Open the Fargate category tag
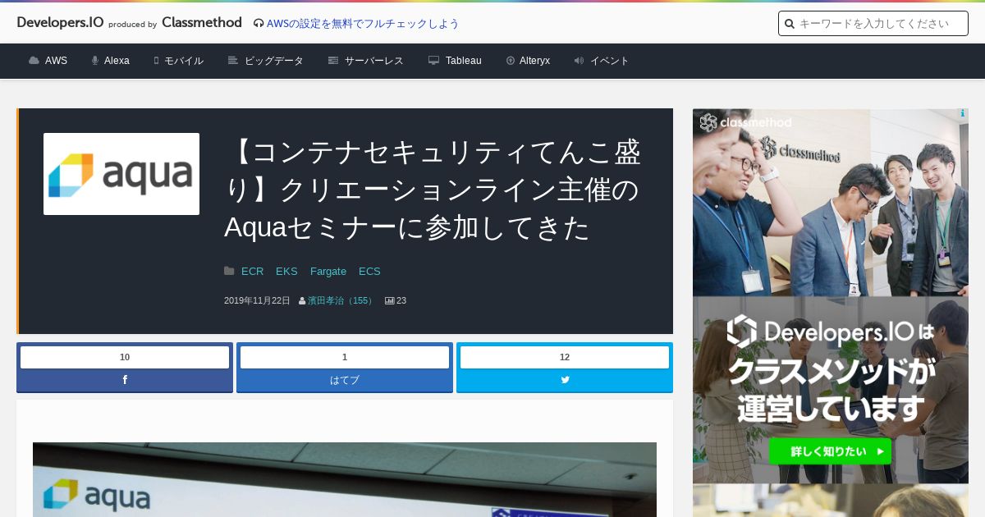The width and height of the screenshot is (985, 517). tap(328, 271)
